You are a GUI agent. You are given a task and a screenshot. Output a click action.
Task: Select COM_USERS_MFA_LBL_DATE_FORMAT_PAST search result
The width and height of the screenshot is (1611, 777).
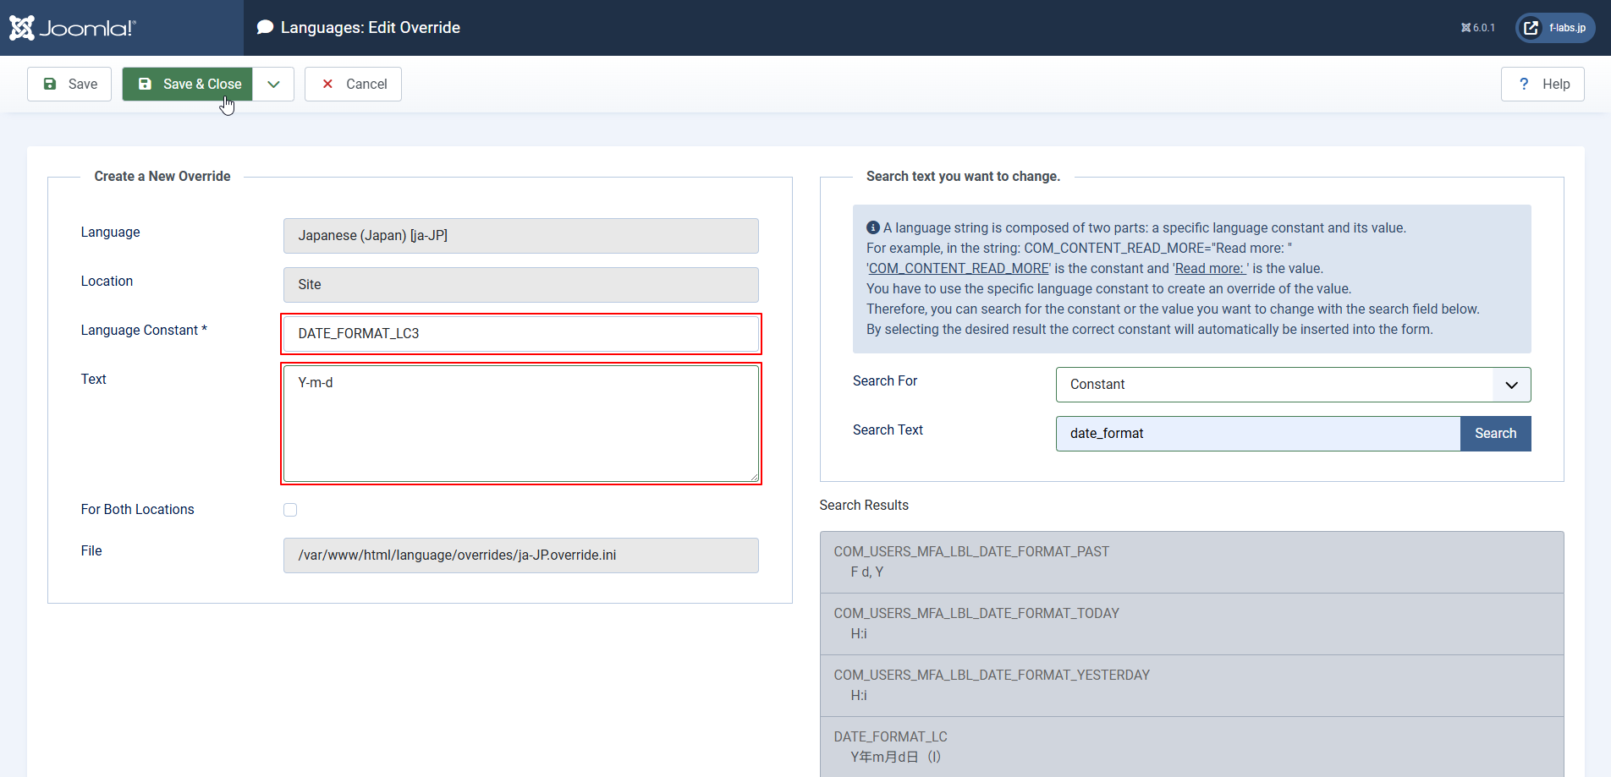(x=1190, y=561)
